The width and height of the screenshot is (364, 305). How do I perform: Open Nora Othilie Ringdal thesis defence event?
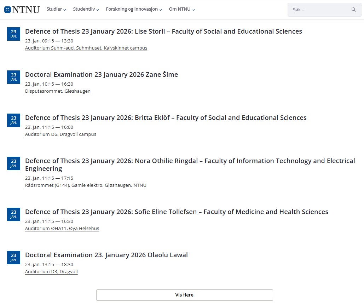pos(190,165)
